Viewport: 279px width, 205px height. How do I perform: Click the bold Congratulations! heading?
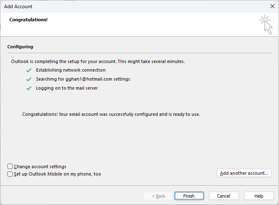coord(29,20)
